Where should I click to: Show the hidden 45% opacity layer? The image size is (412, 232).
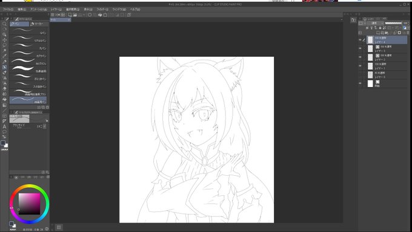pos(360,75)
